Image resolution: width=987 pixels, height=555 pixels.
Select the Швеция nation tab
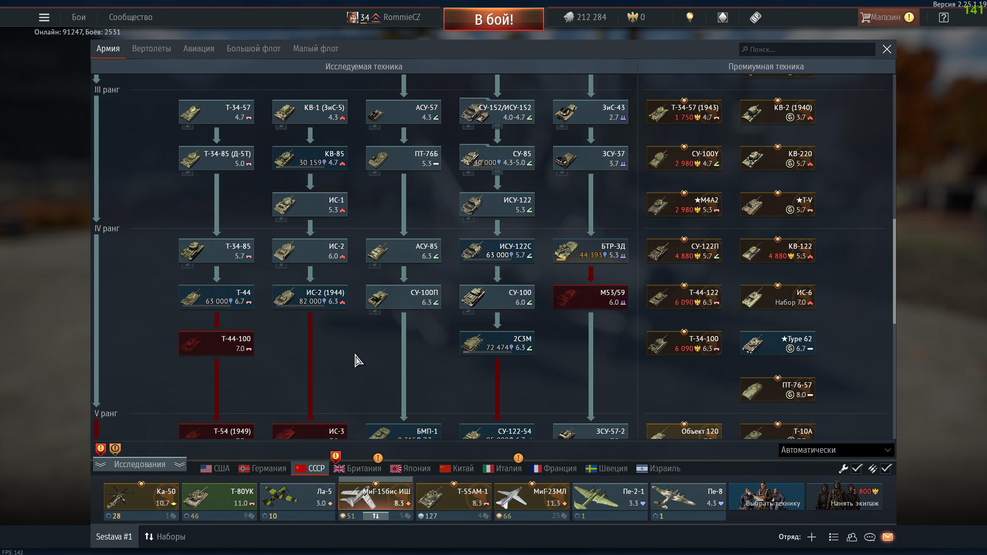click(607, 469)
